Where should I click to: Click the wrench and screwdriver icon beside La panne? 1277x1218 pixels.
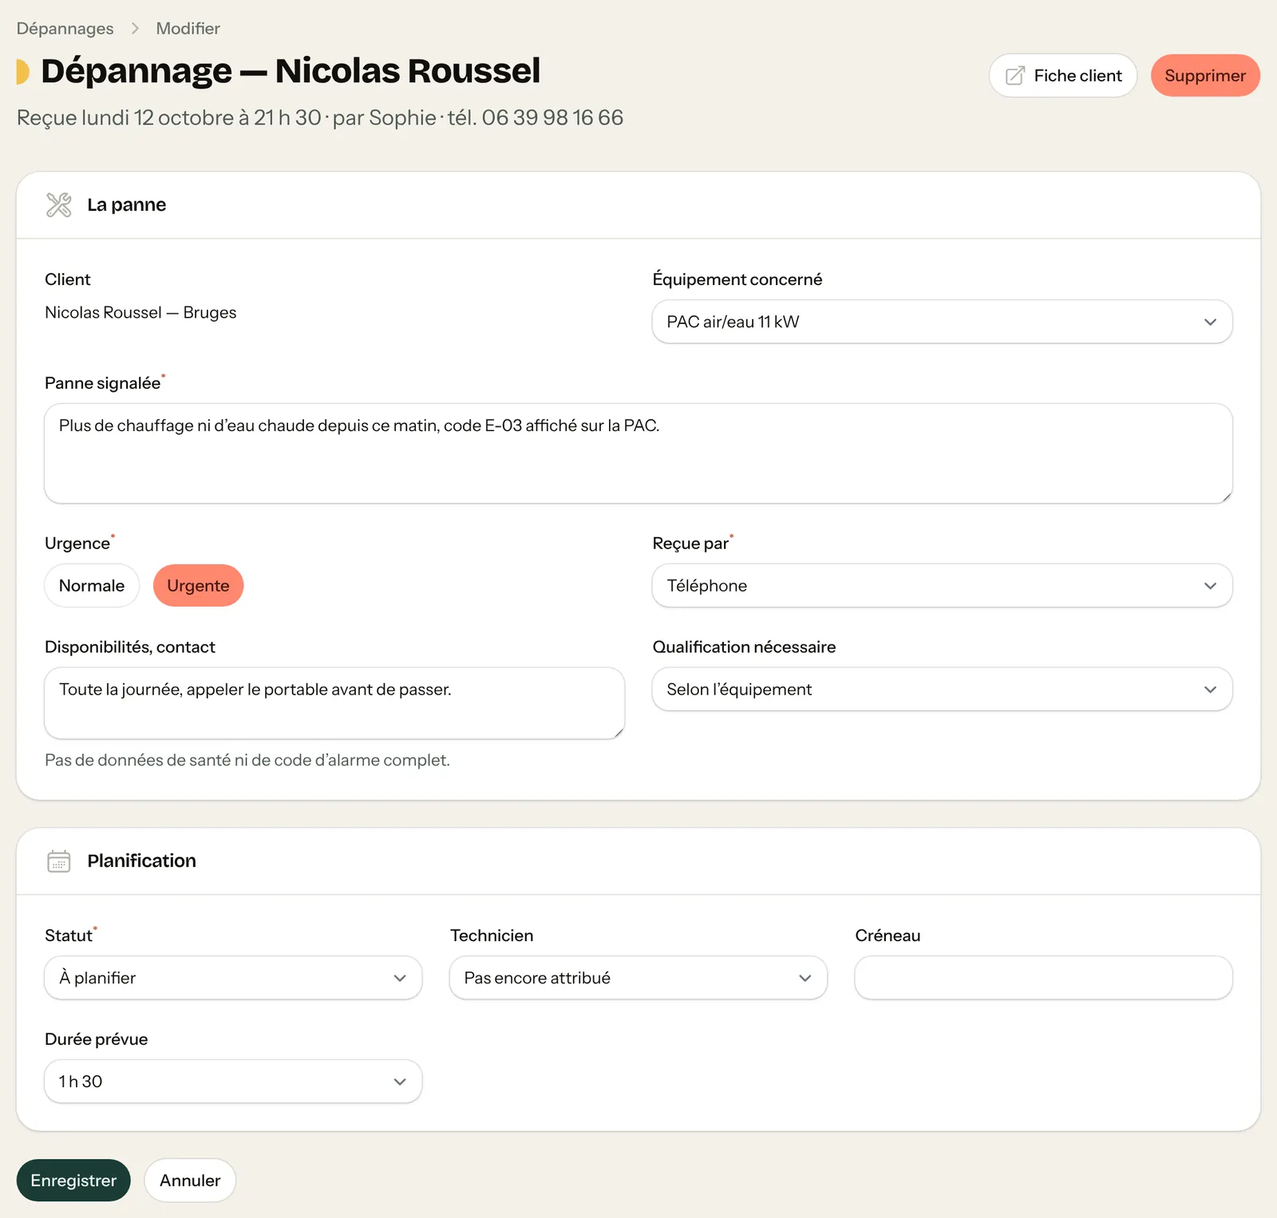59,205
